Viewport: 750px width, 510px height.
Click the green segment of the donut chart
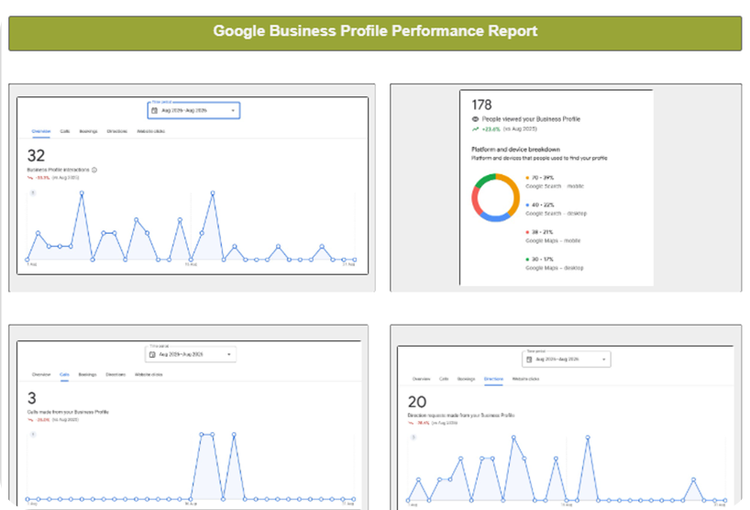(x=484, y=181)
